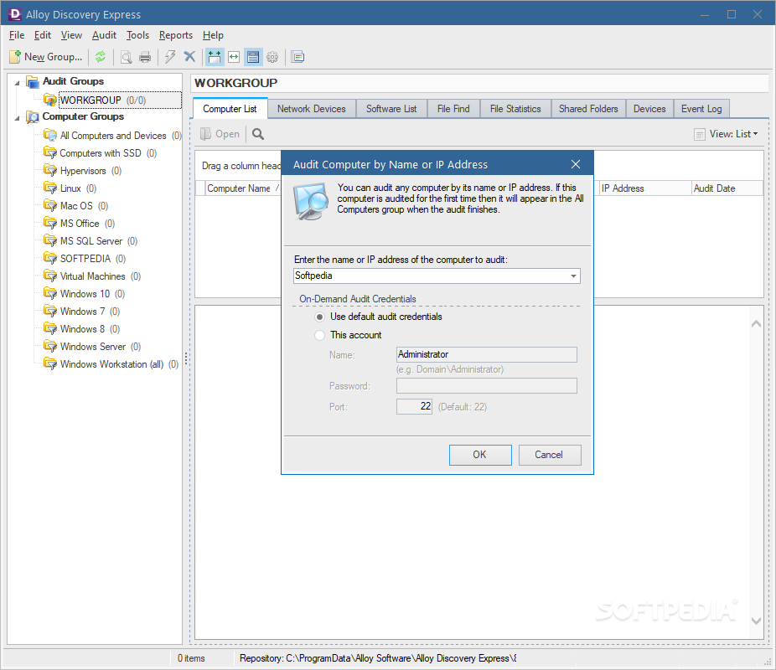Switch to the Devices tab
This screenshot has width=776, height=670.
click(649, 109)
